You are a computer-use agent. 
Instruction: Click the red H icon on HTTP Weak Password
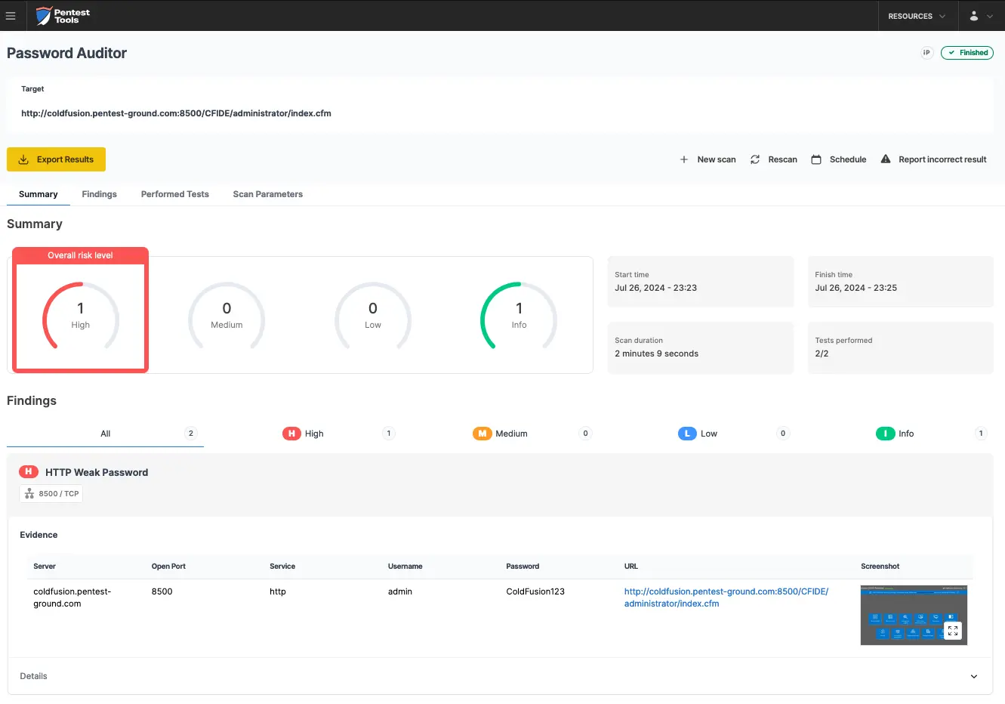coord(29,472)
